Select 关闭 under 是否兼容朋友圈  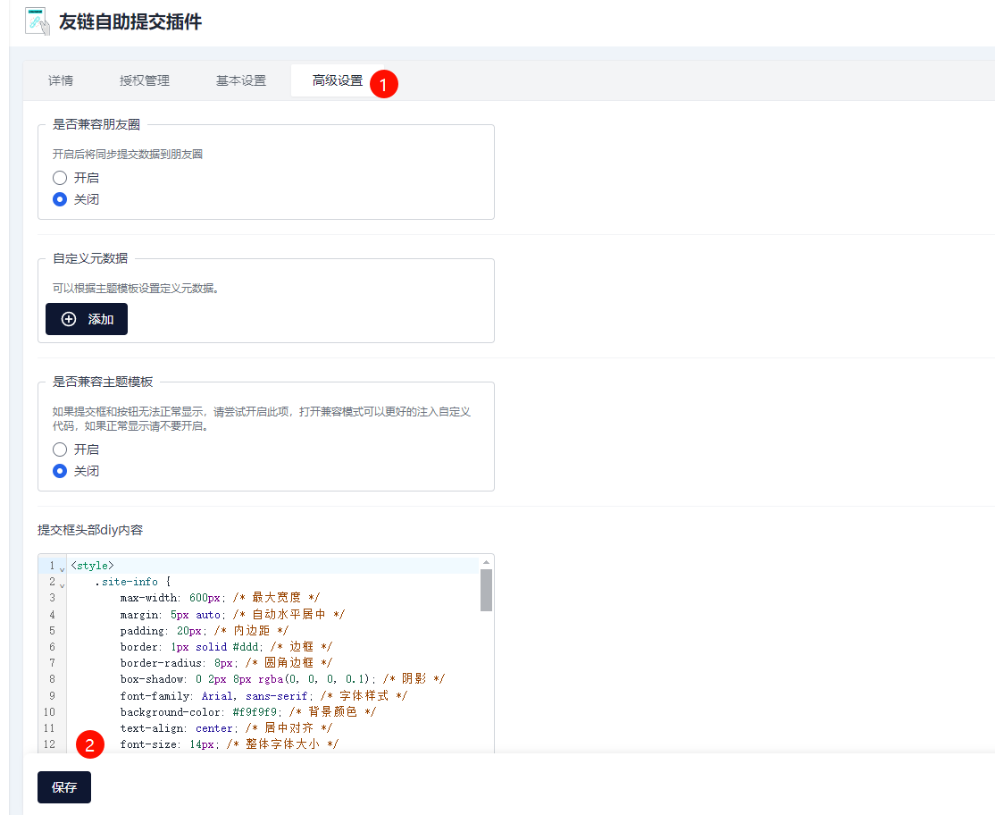tap(61, 199)
